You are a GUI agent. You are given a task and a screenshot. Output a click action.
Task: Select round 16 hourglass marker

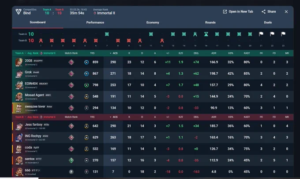coord(206,34)
